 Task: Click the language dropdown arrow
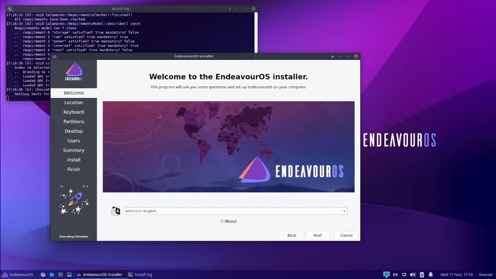344,211
